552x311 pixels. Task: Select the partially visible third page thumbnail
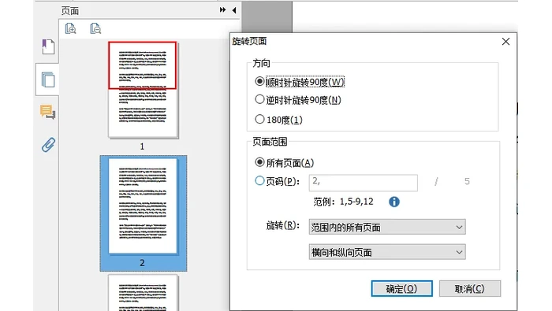coord(143,293)
